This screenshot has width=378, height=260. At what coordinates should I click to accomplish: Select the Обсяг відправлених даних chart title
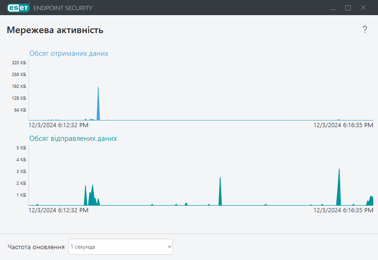[73, 139]
